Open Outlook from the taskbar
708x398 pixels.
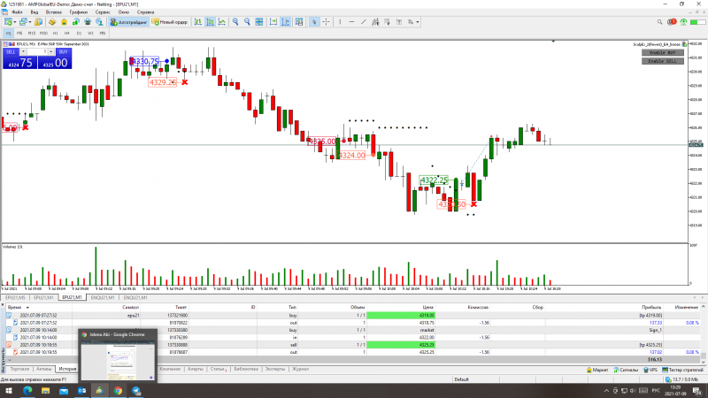(81, 391)
